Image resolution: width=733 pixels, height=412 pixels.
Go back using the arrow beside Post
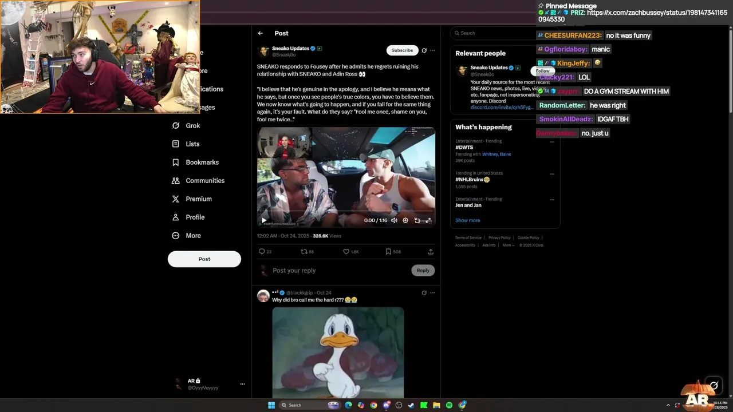pos(260,33)
